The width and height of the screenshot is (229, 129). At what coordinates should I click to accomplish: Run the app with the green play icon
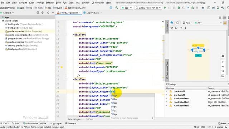165,8
